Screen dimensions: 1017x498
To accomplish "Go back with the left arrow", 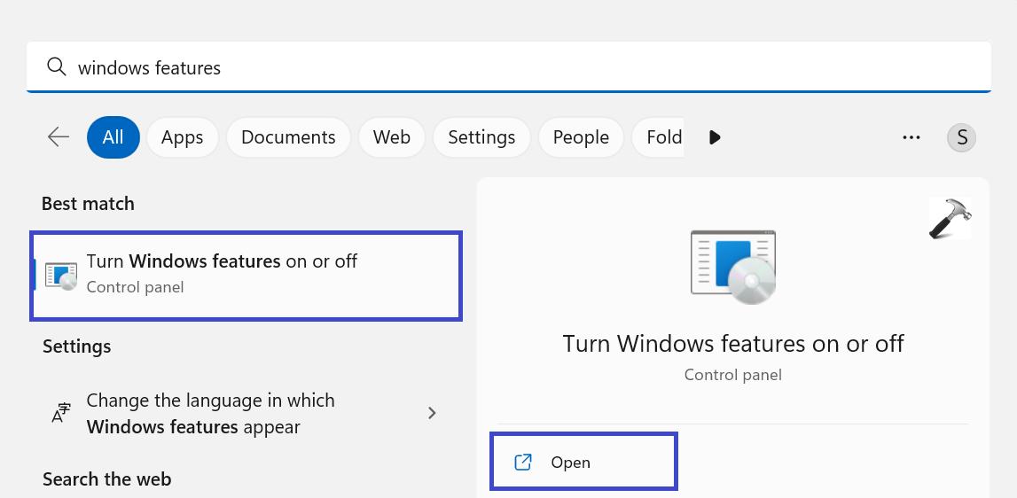I will tap(59, 136).
